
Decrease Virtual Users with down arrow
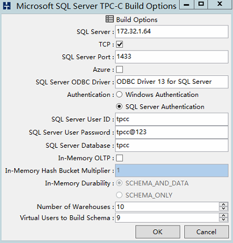coord(223,220)
